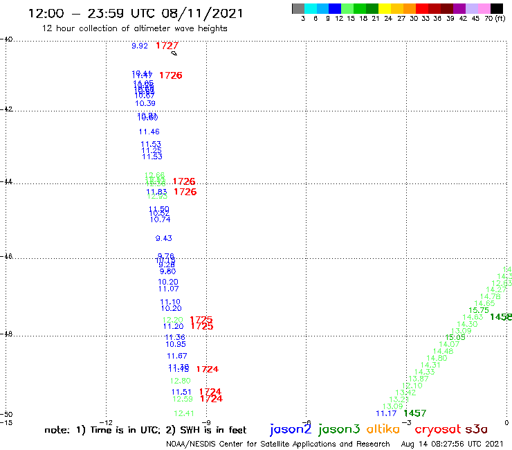The width and height of the screenshot is (512, 450).
Task: Click the wave height value 11.25
Action: (x=152, y=150)
